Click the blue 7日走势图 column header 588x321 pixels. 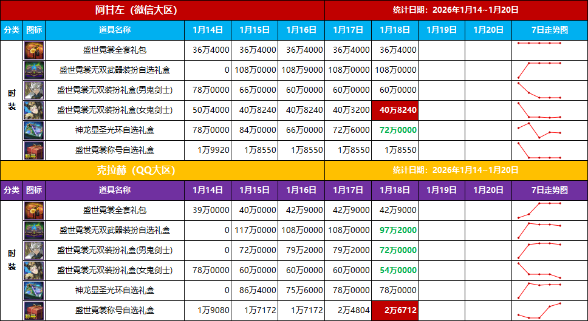click(x=550, y=30)
